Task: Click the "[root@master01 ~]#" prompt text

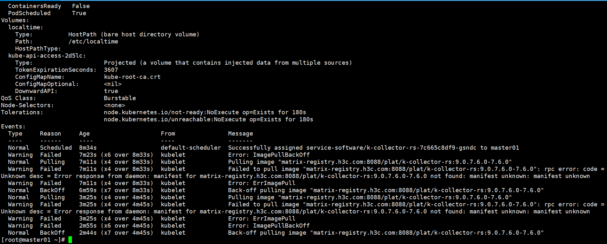Action: [33, 240]
